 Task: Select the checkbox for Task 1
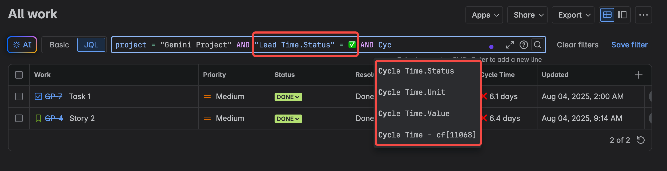19,96
